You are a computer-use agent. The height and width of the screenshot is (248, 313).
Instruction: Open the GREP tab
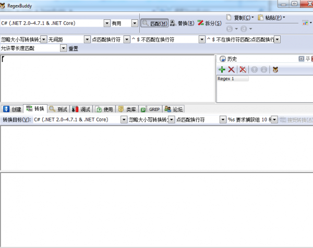pyautogui.click(x=150, y=109)
